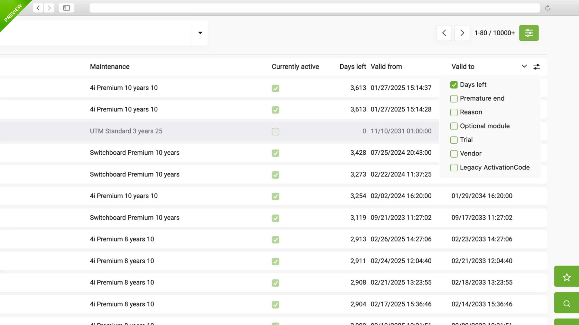The height and width of the screenshot is (325, 579).
Task: Click the 2,908 days left value
Action: tap(358, 283)
